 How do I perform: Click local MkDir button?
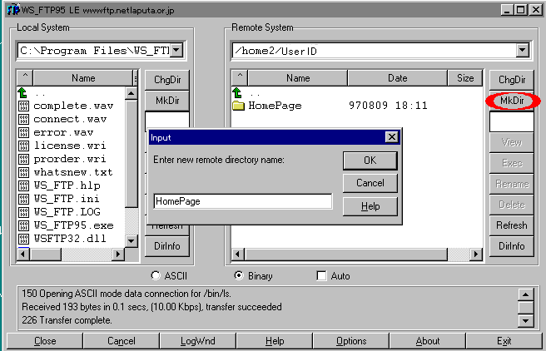coord(167,101)
